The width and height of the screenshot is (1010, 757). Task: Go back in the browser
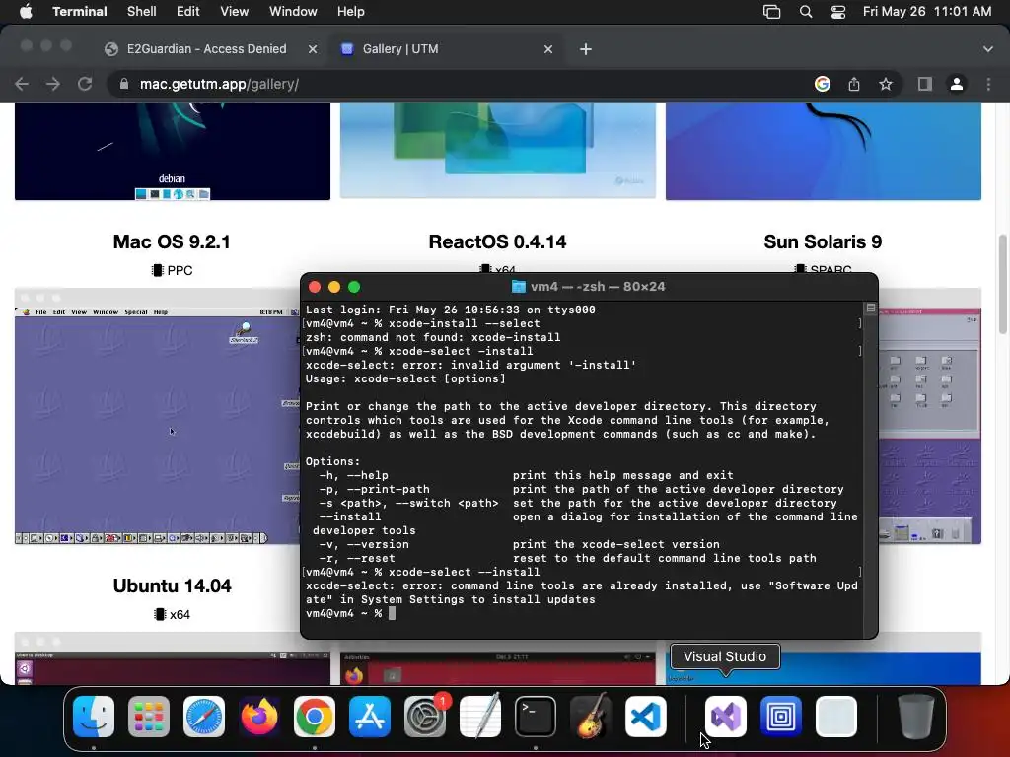22,84
